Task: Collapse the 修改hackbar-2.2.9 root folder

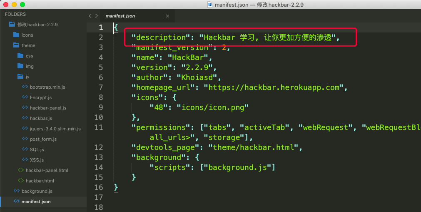Action: pyautogui.click(x=37, y=25)
